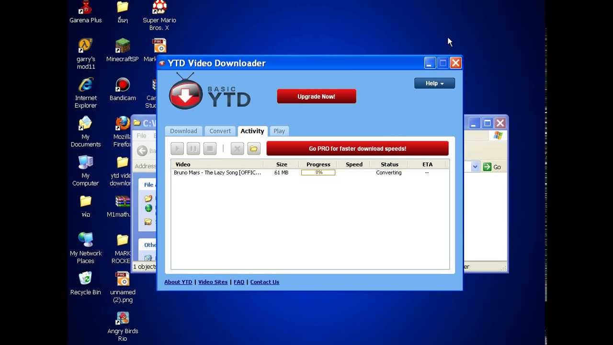Viewport: 613px width, 345px height.
Task: Click the pause button in Activity toolbar
Action: click(193, 149)
